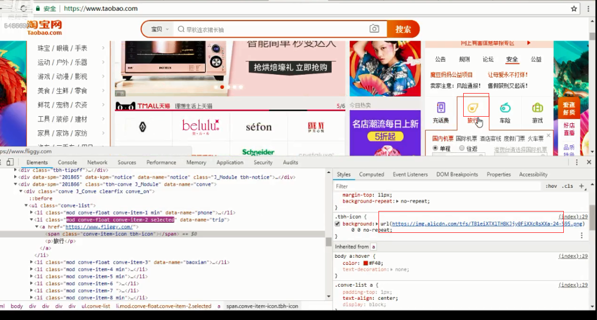This screenshot has height=320, width=597.
Task: Click the 游戏 game icon
Action: [x=537, y=108]
